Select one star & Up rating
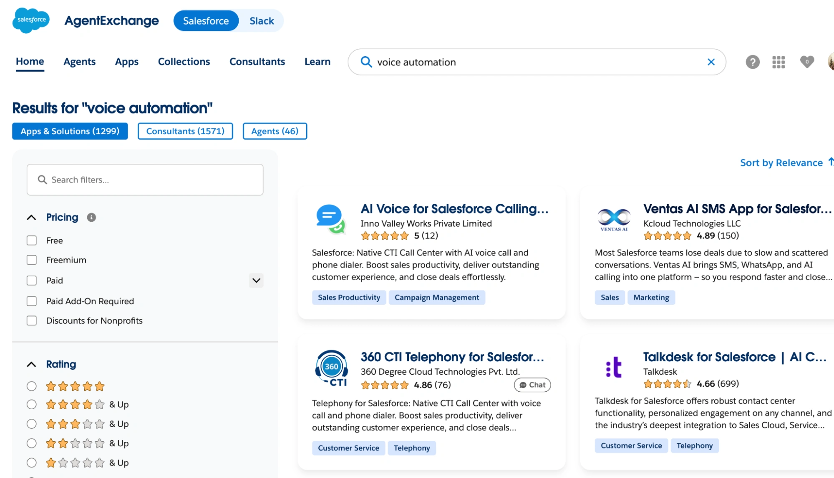The width and height of the screenshot is (834, 478). pyautogui.click(x=32, y=463)
